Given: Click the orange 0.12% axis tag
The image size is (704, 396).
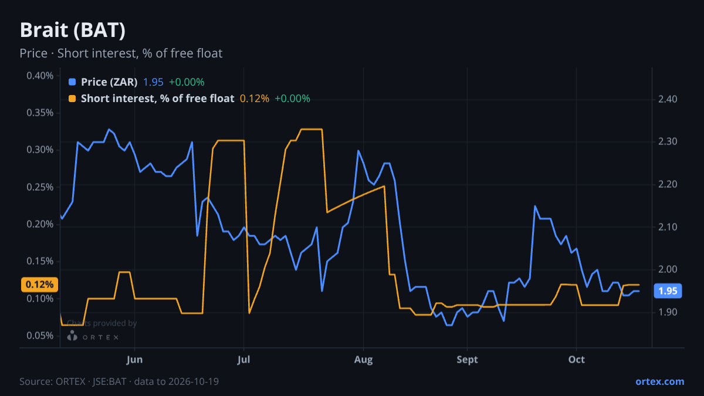Looking at the screenshot, I should [39, 285].
